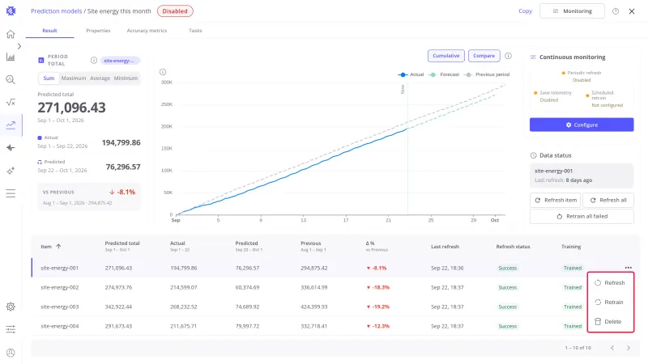Screen dimensions: 648x364
Task: Select the site-energy-002 row
Action: 335,287
